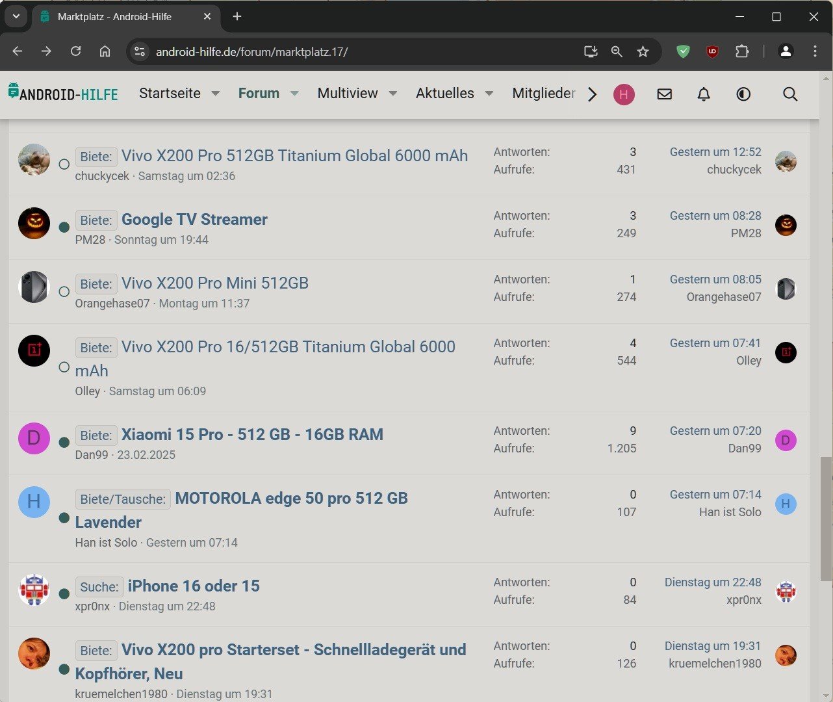
Task: Open thread Xiaomi 15 Pro - 512 GB
Action: (252, 434)
